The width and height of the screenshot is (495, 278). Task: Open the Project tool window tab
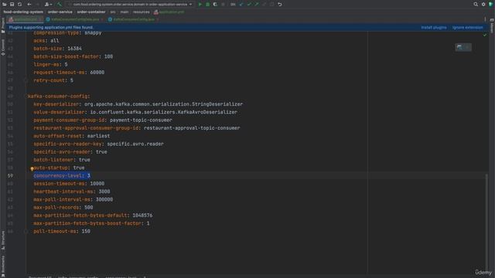point(3,25)
